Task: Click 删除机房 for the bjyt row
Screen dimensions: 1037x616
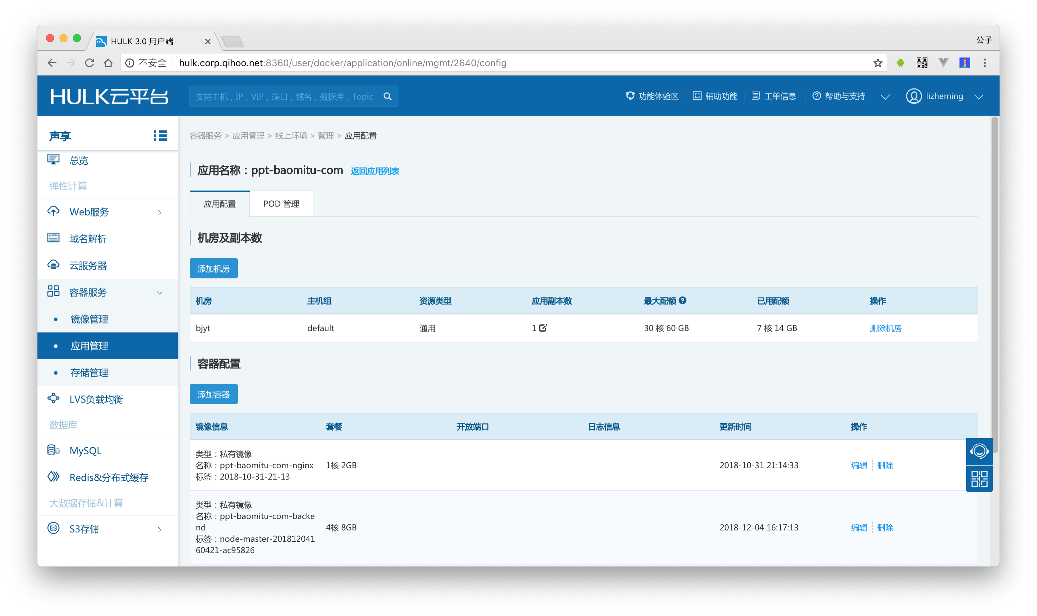Action: click(885, 328)
